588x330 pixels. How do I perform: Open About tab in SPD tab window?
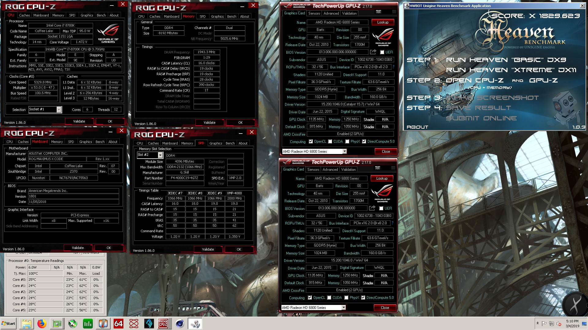point(243,143)
